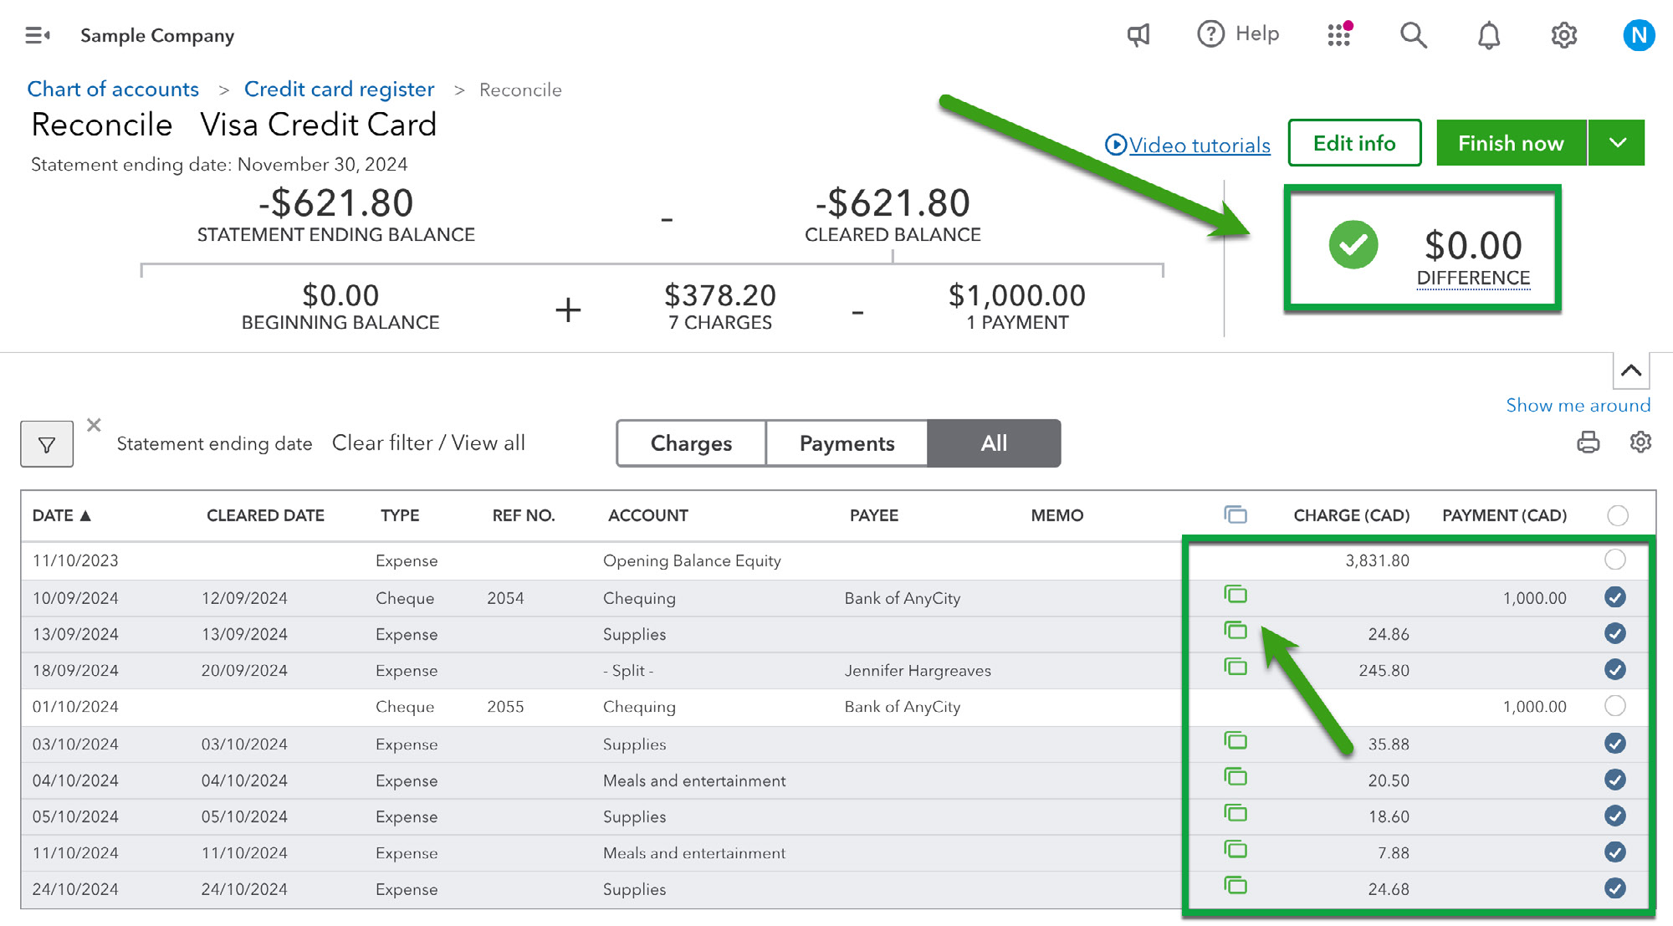The image size is (1673, 926).
Task: Open the N user profile avatar
Action: (x=1639, y=35)
